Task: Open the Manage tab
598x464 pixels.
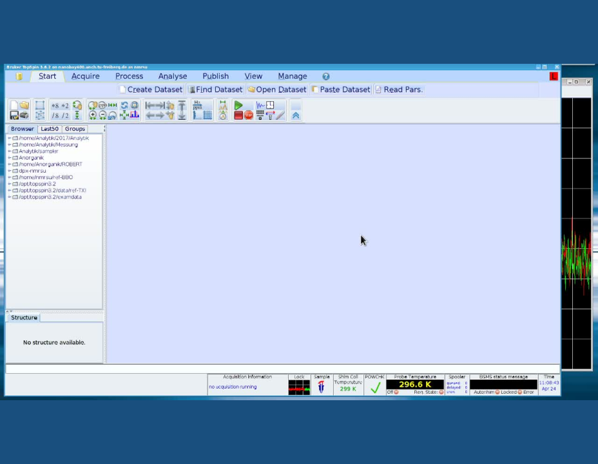Action: (x=293, y=76)
